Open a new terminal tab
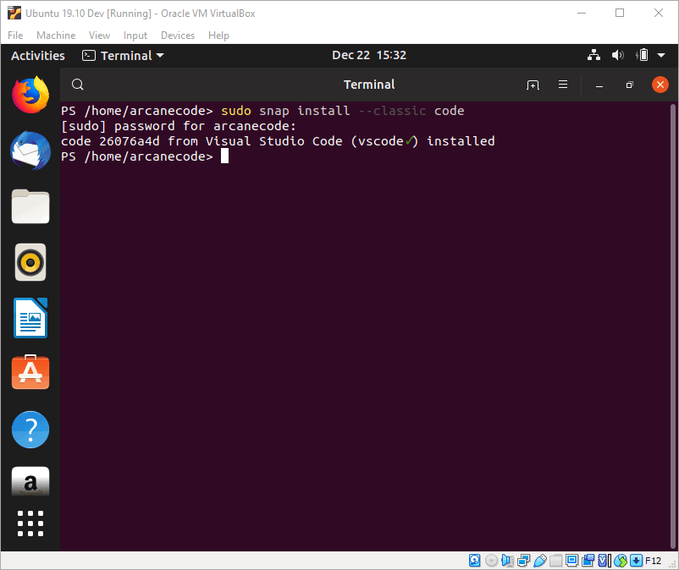Viewport: 679px width, 570px height. point(533,85)
